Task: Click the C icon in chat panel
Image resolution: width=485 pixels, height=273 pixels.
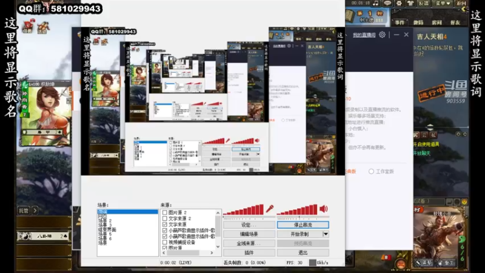Action: click(x=464, y=134)
